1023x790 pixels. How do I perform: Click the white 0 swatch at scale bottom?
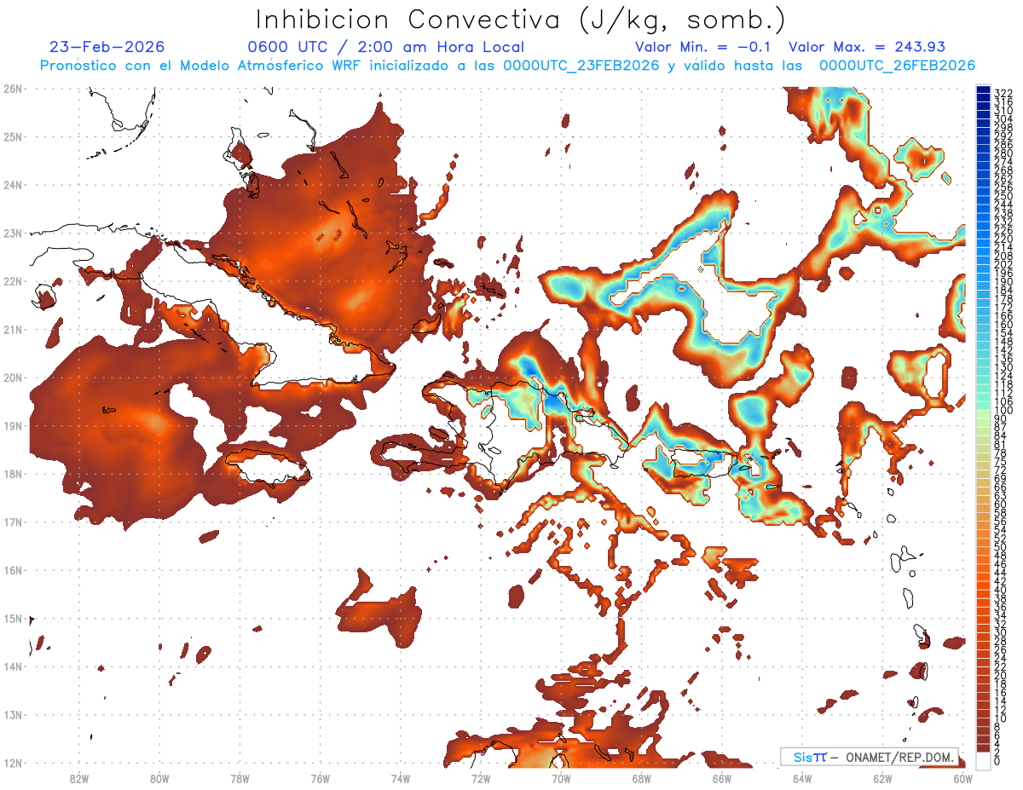point(982,761)
